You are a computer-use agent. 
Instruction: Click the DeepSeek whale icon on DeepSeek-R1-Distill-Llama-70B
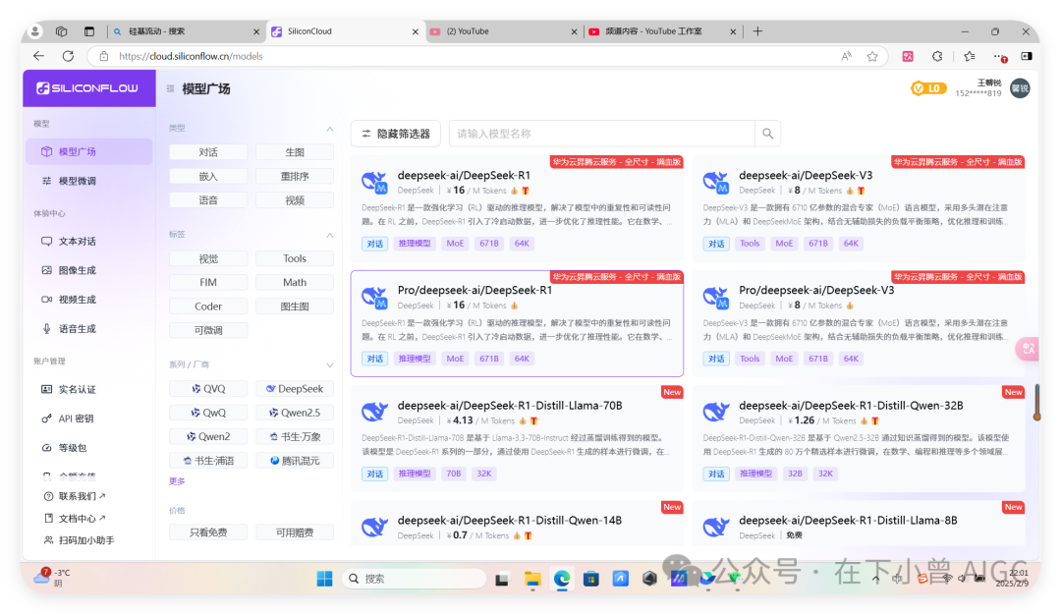tap(374, 412)
